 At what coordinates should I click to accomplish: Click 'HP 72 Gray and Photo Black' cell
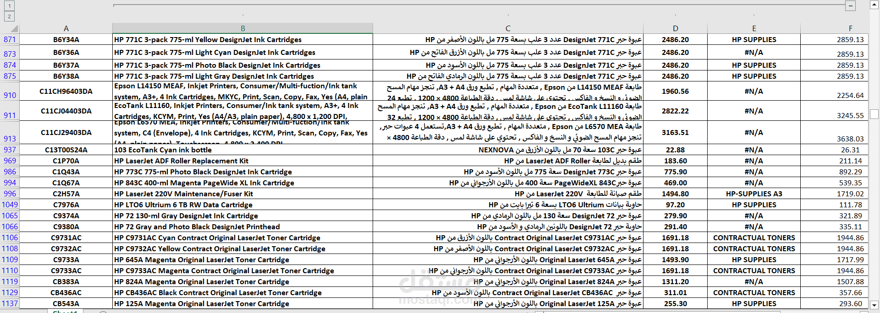(242, 227)
